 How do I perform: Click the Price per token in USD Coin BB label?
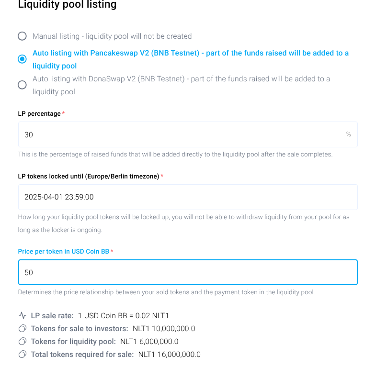[64, 251]
